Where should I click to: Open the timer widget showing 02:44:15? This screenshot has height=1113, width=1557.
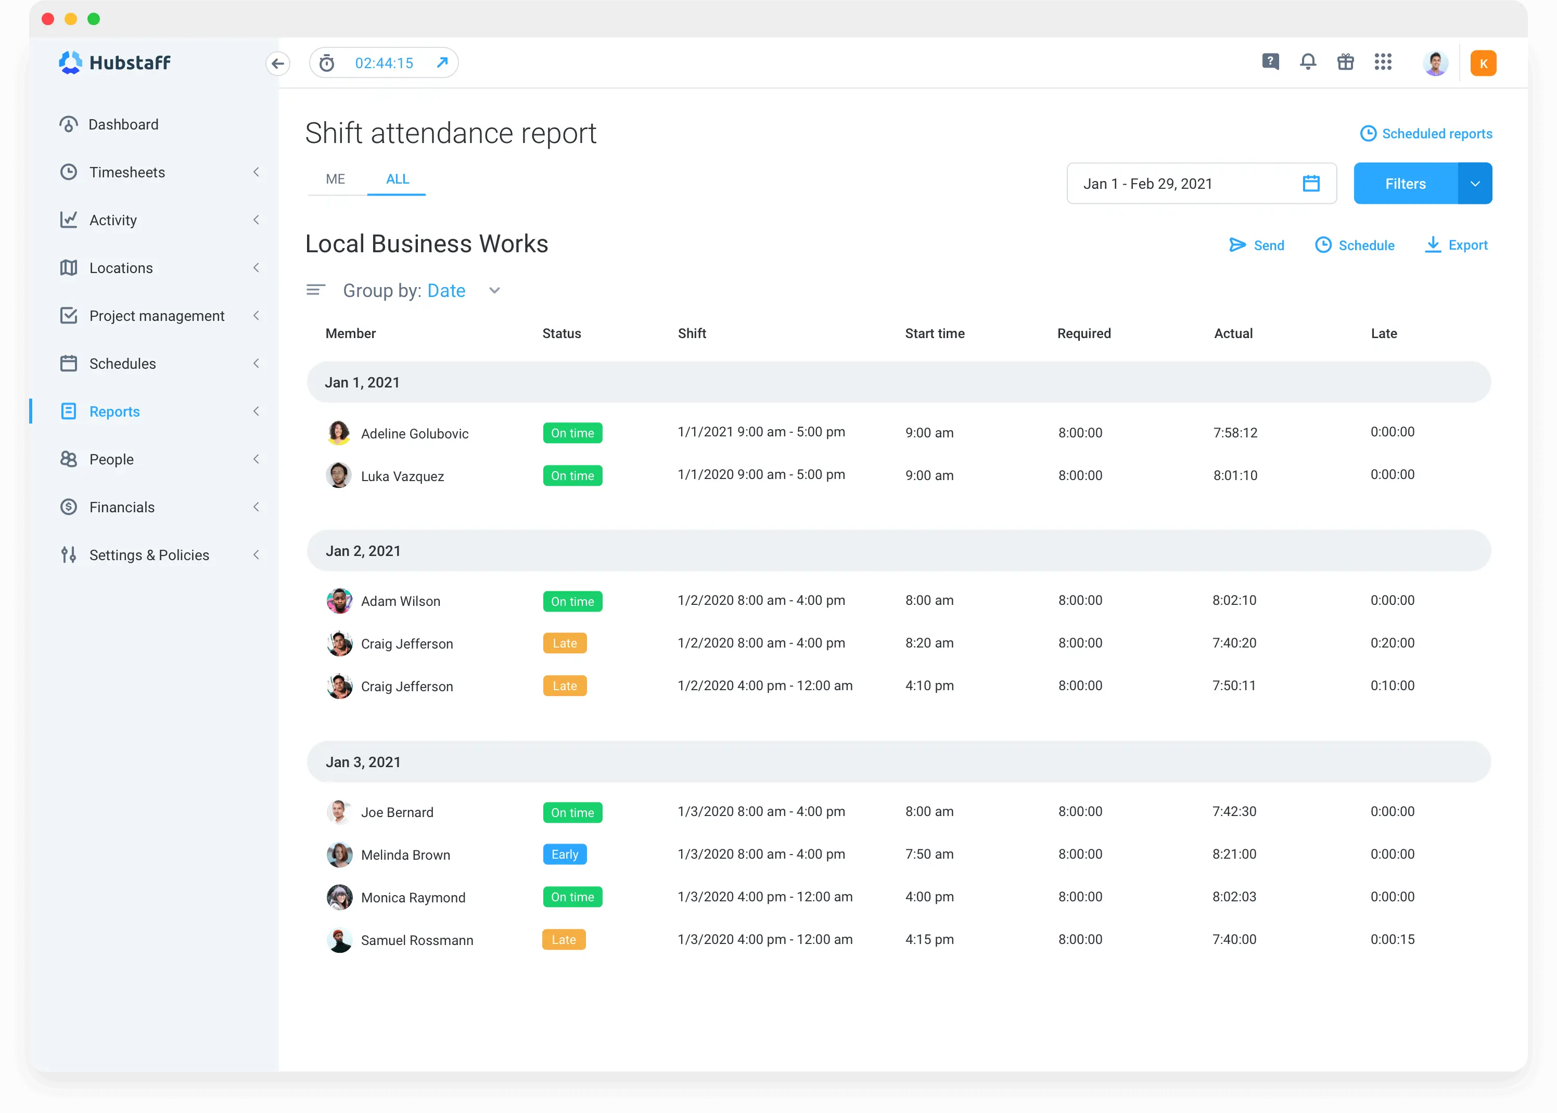(x=383, y=62)
